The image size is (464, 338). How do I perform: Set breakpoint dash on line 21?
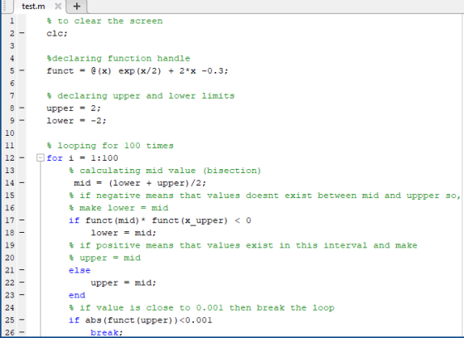22,269
